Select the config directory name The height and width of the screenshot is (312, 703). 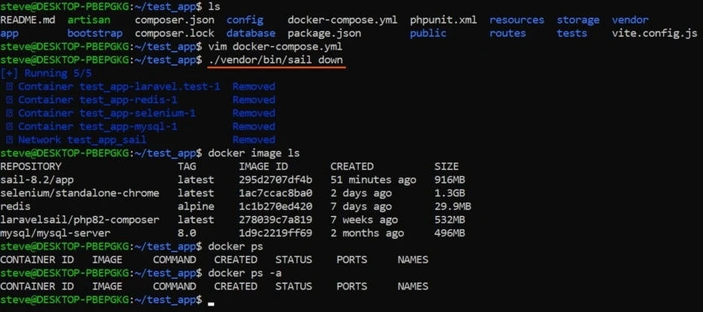click(245, 20)
